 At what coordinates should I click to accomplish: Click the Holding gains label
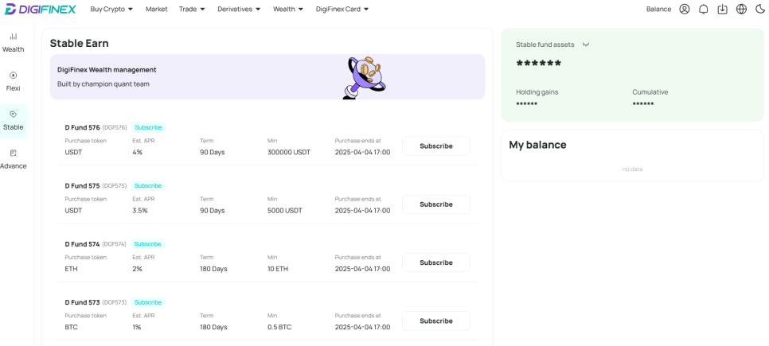[537, 92]
